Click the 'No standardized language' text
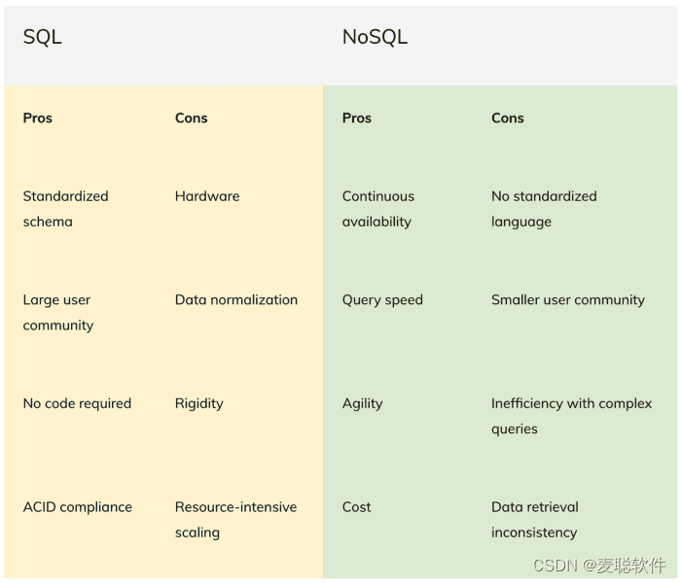This screenshot has height=583, width=681. [x=544, y=208]
